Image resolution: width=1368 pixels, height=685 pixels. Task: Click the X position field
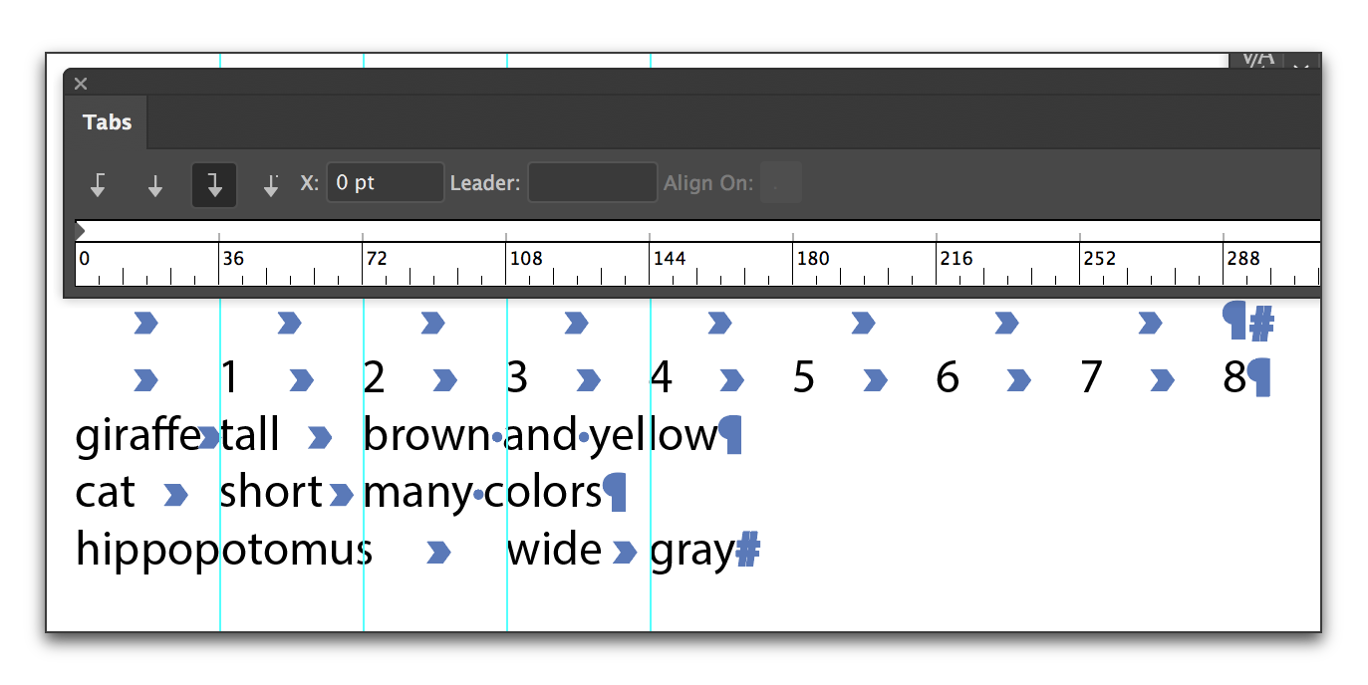[385, 183]
